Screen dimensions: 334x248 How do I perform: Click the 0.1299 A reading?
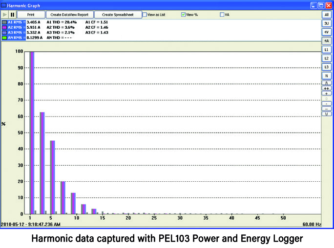point(35,38)
